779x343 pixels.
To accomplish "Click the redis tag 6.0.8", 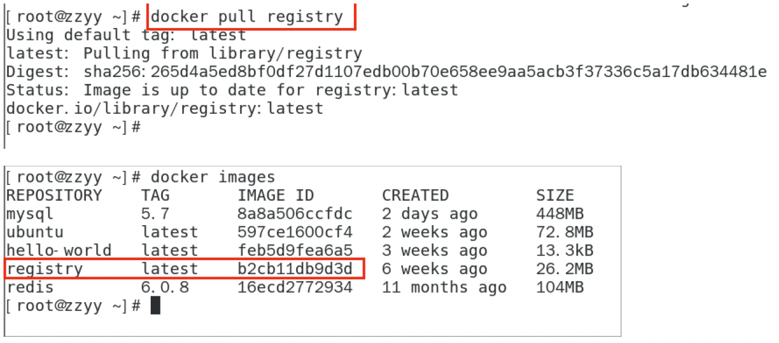I will click(x=160, y=288).
